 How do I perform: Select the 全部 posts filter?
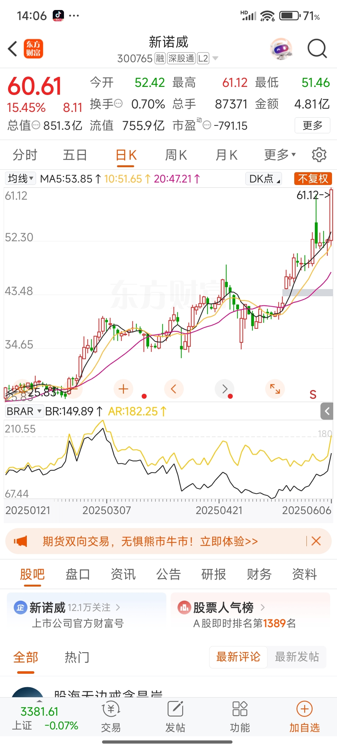(26, 657)
